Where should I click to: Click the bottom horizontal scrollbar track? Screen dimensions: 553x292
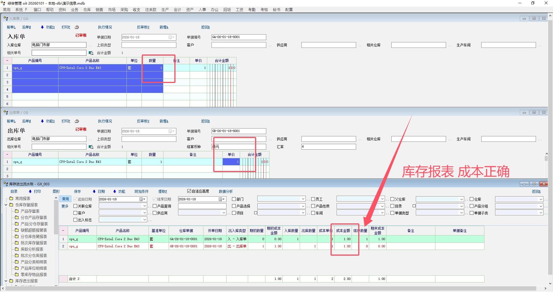coord(271,289)
